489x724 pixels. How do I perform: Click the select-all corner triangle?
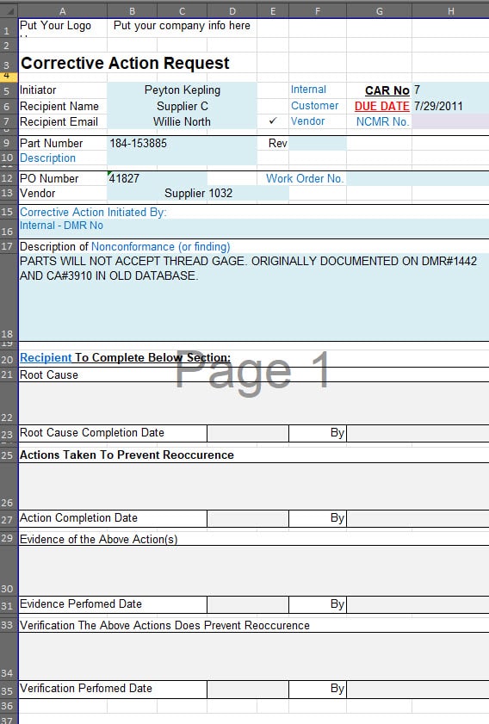(x=9, y=10)
